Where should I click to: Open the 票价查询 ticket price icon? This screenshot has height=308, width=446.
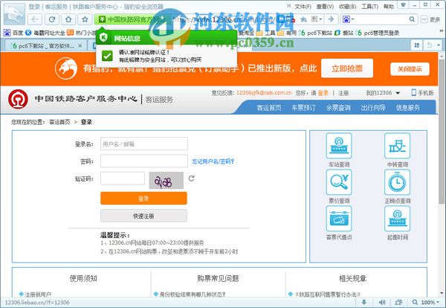[339, 182]
